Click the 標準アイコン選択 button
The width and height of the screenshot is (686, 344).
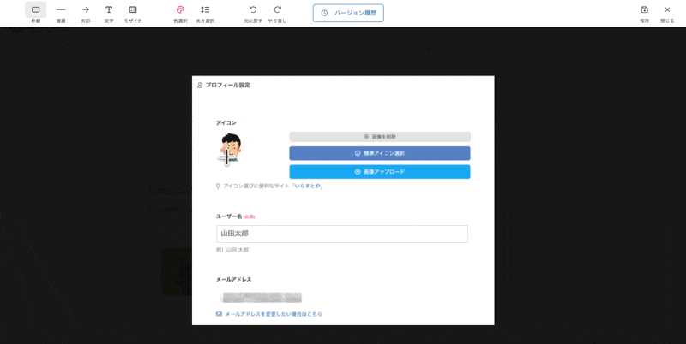coord(380,153)
